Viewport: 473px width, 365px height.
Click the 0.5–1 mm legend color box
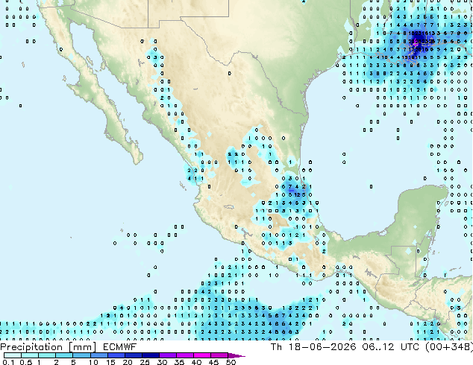tap(30, 355)
